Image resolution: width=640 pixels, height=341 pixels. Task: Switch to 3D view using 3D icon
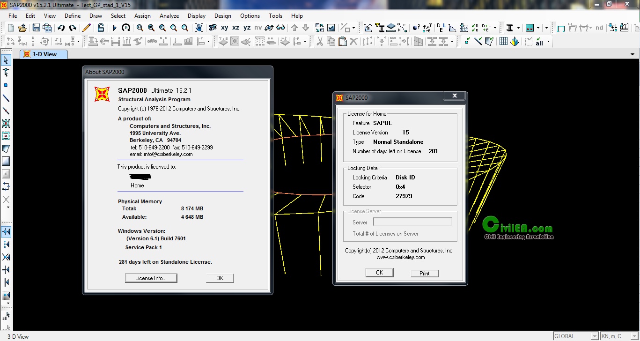[x=213, y=28]
